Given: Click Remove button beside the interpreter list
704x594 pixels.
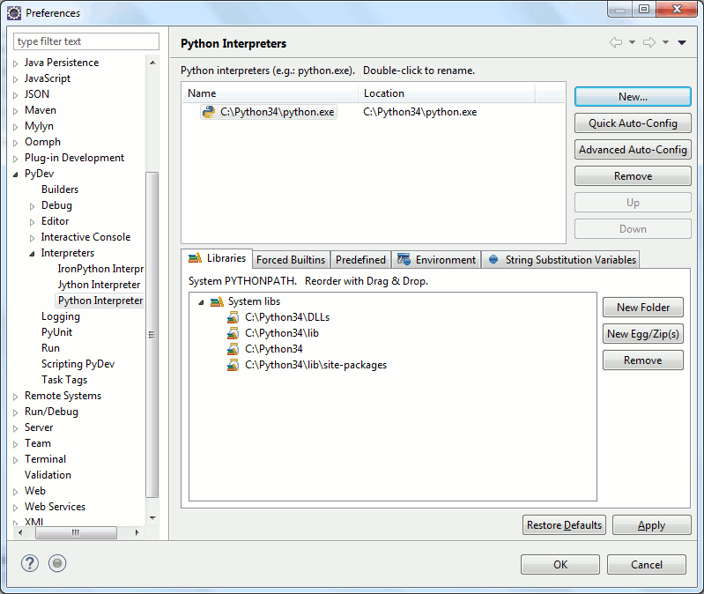Looking at the screenshot, I should coord(633,176).
